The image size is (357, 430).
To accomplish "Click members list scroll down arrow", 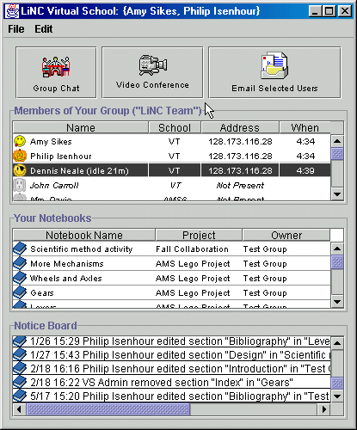I will pyautogui.click(x=337, y=194).
